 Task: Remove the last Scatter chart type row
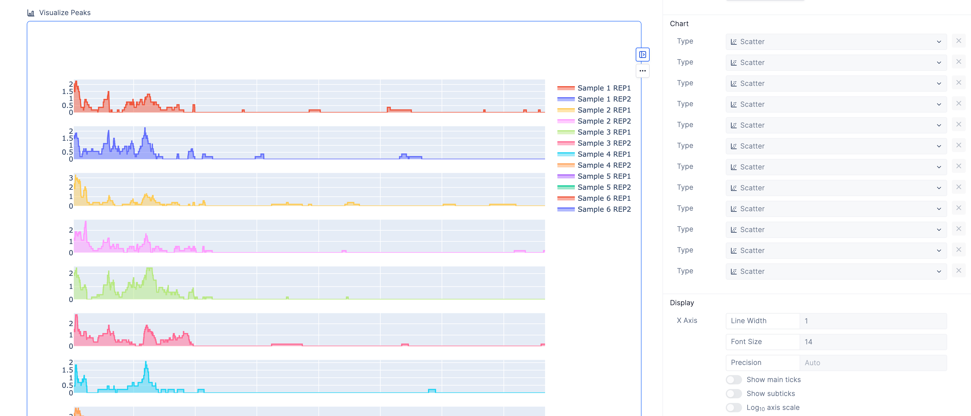(x=958, y=271)
